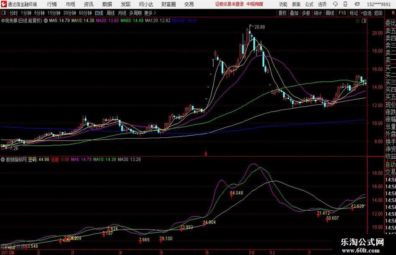Click the 画线 drawing tools button
The width and height of the screenshot is (396, 255).
tap(330, 13)
